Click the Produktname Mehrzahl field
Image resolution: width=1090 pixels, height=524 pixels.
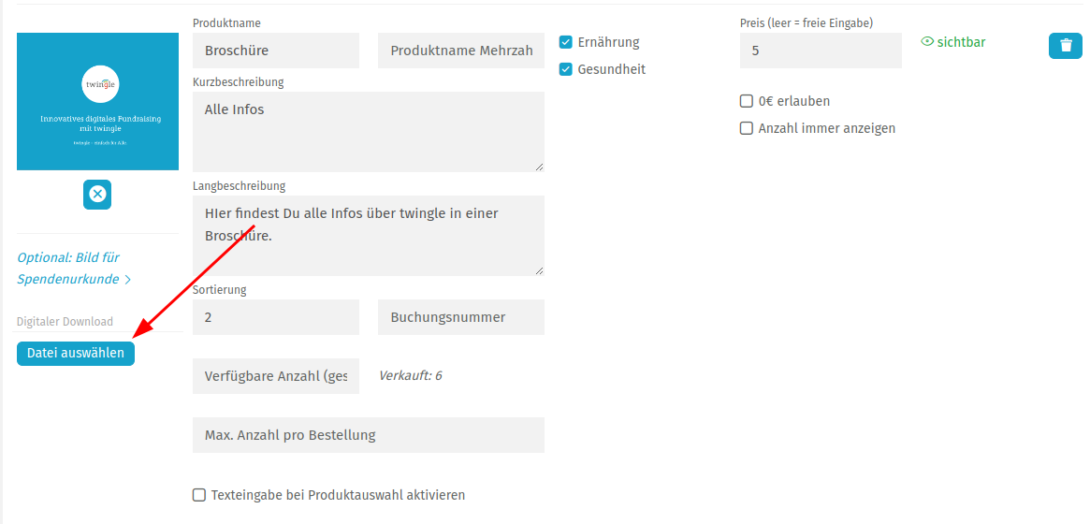tap(461, 51)
